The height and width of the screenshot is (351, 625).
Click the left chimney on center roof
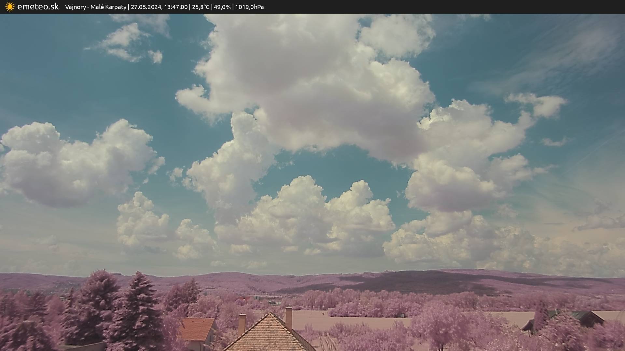(x=242, y=323)
